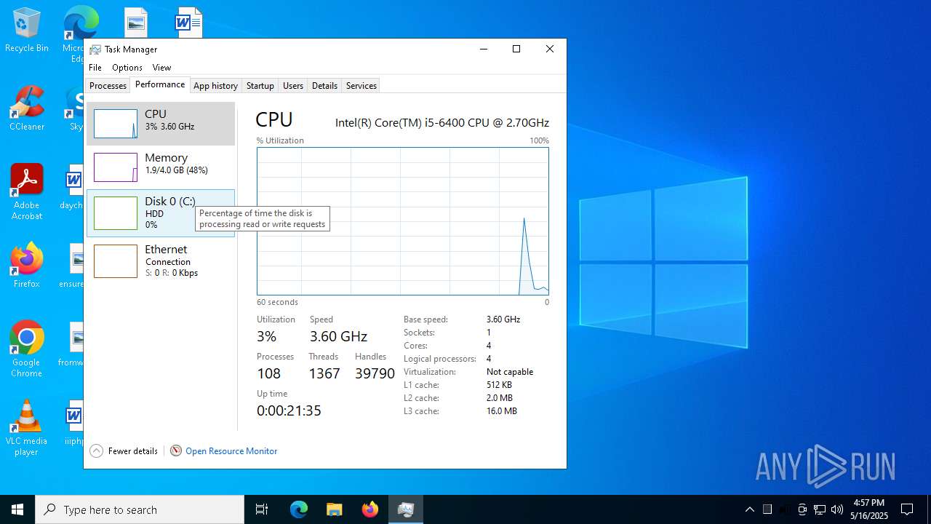Image resolution: width=931 pixels, height=524 pixels.
Task: Open the Word document icon at desktop top
Action: 188,22
